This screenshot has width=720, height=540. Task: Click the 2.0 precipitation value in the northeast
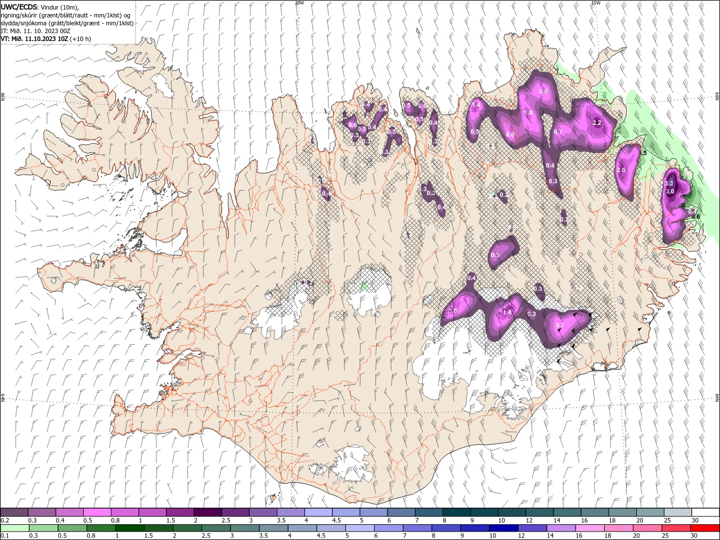[621, 170]
